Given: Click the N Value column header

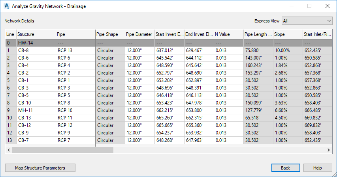Looking at the screenshot, I should [229, 34].
